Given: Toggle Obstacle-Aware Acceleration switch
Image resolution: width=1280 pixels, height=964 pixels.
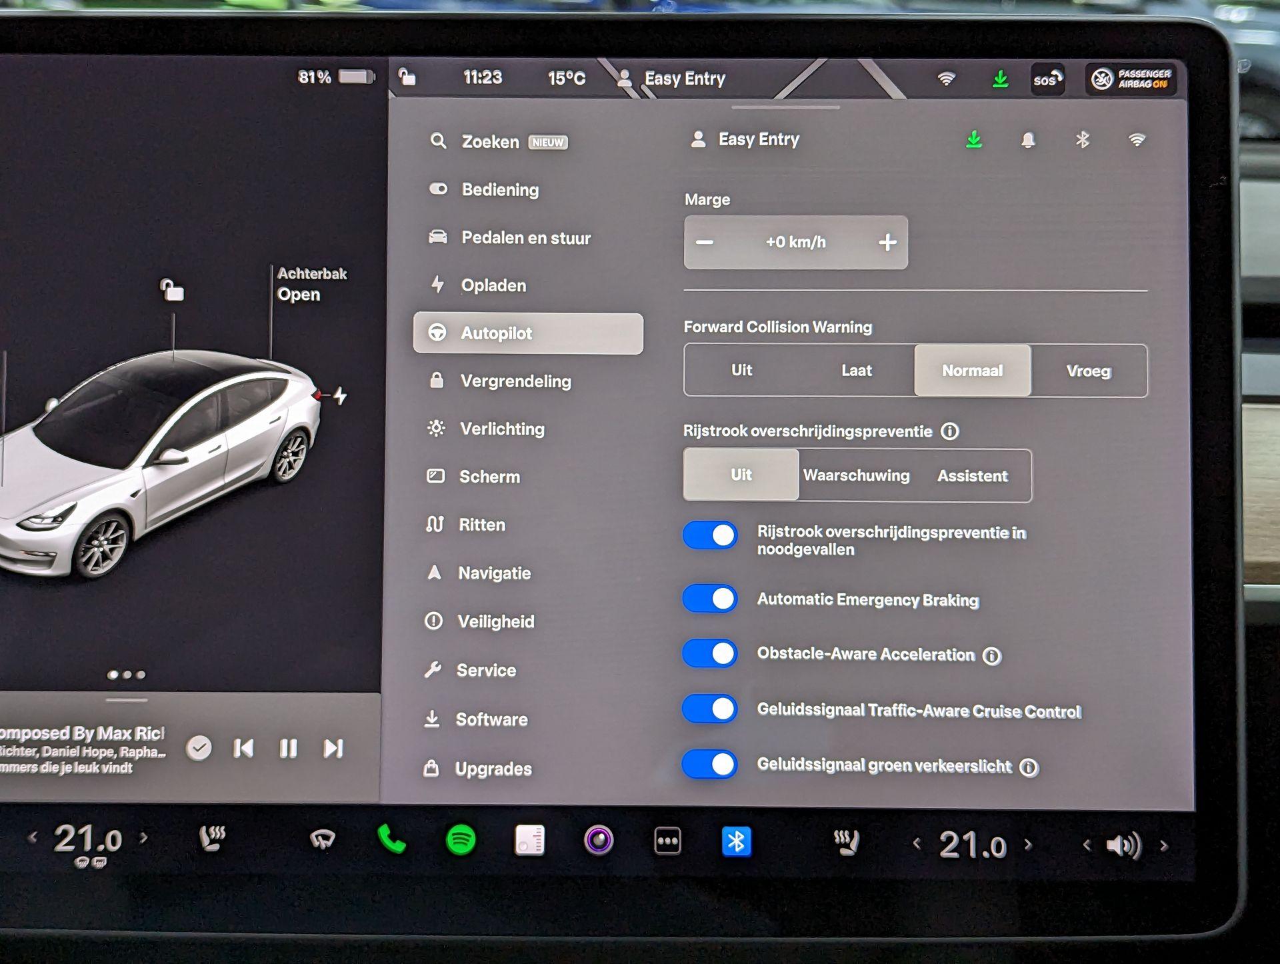Looking at the screenshot, I should click(710, 653).
